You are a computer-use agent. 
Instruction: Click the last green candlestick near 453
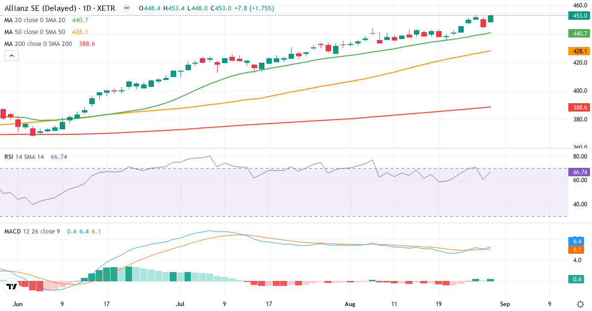click(490, 19)
